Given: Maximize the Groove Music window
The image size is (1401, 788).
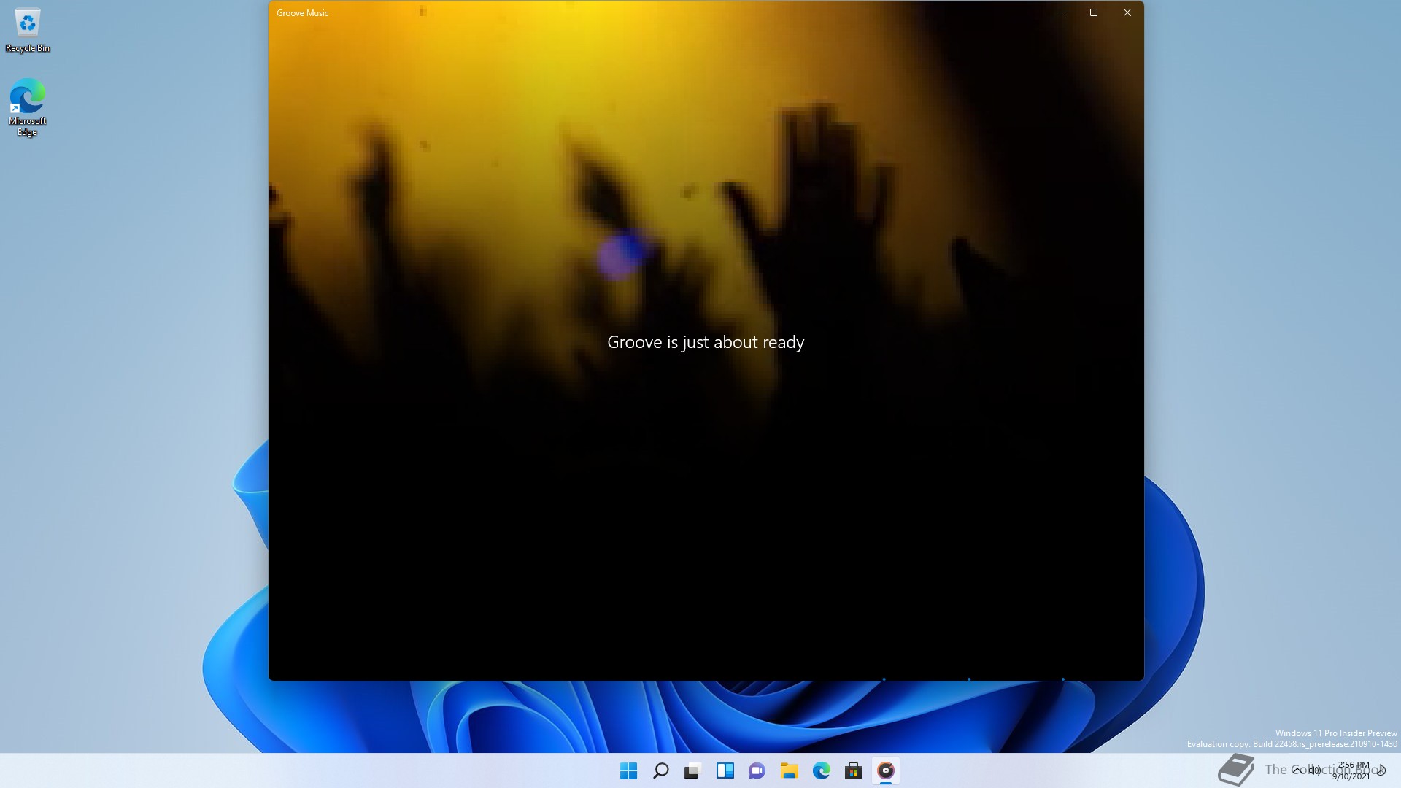Looking at the screenshot, I should (x=1094, y=12).
